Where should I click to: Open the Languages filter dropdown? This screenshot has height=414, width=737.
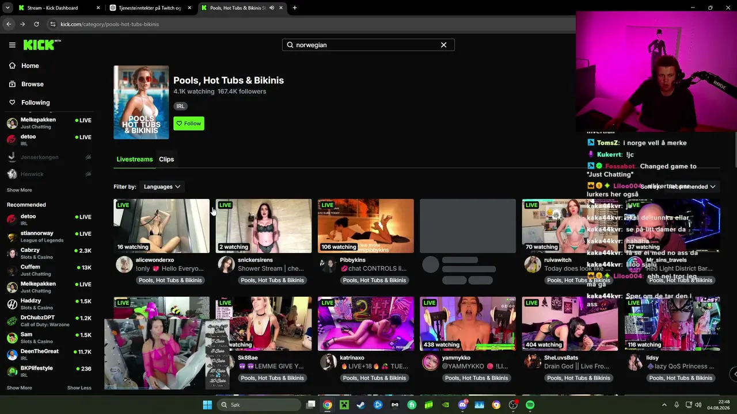click(x=162, y=187)
